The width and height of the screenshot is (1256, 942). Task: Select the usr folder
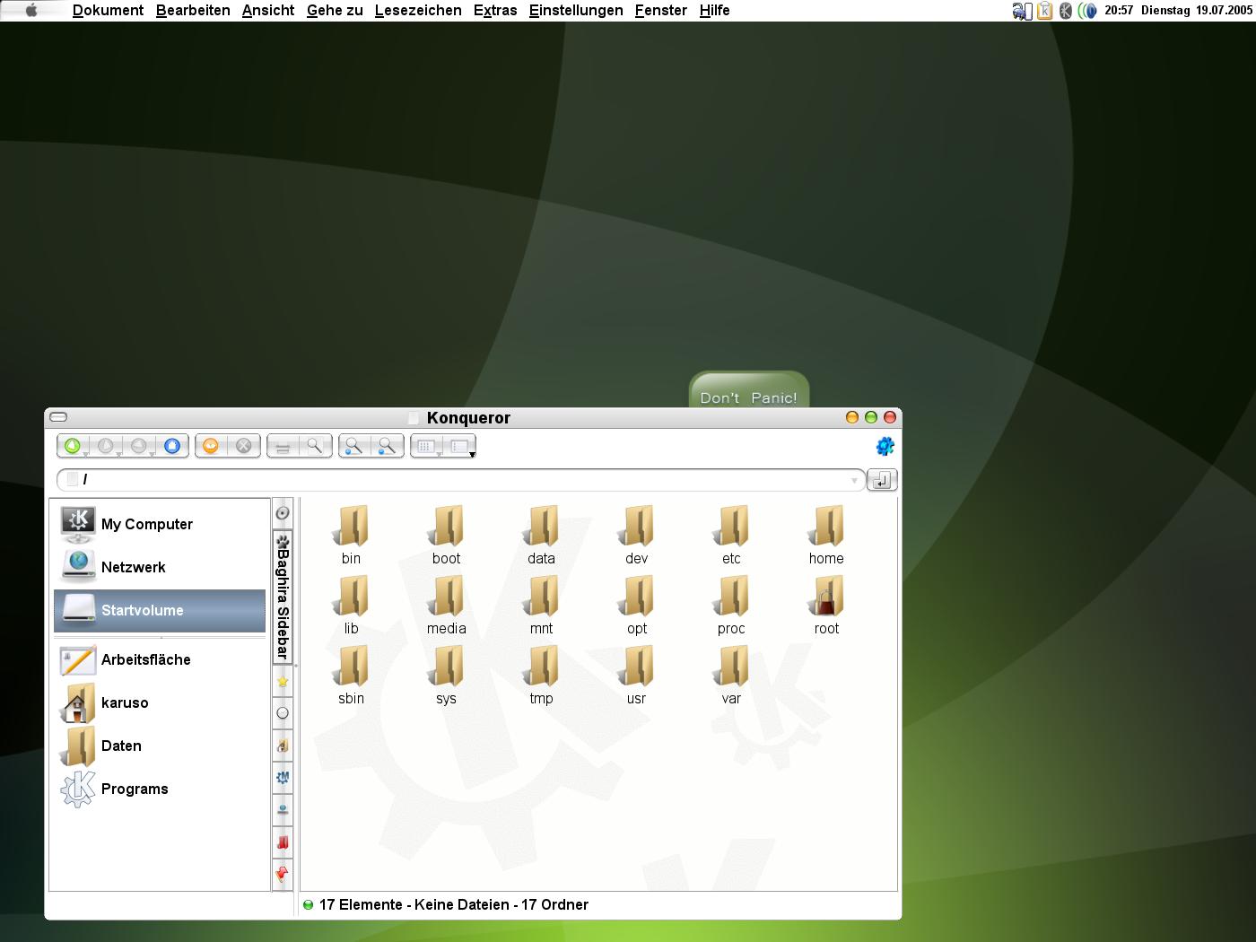[x=636, y=675]
